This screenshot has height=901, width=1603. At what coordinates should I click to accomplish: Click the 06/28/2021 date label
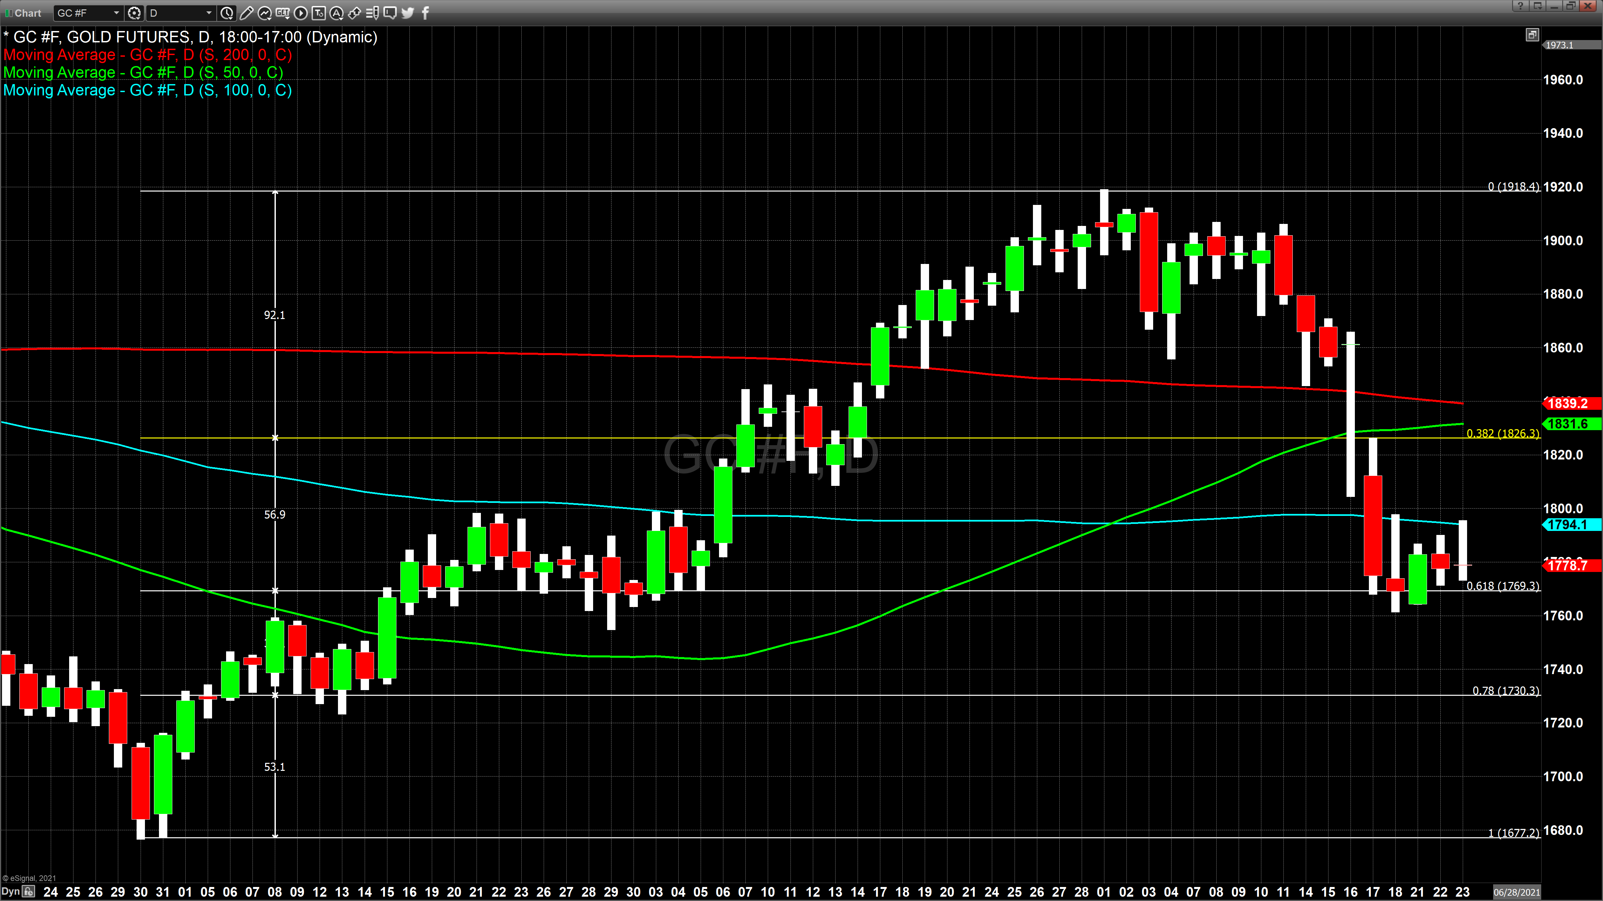coord(1517,892)
